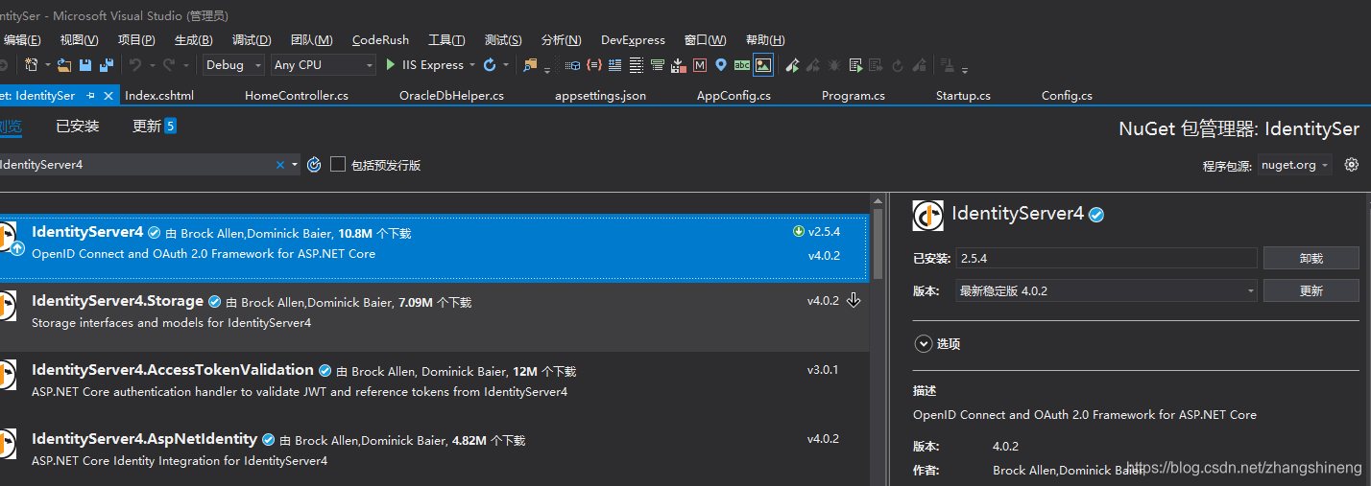Screen dimensions: 1371x486
Task: Click the Save All icon
Action: [x=107, y=65]
